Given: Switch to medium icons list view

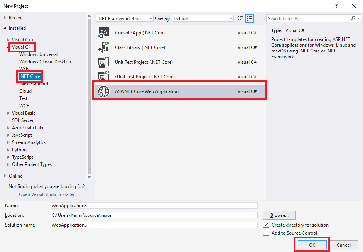Looking at the screenshot, I should pos(250,19).
